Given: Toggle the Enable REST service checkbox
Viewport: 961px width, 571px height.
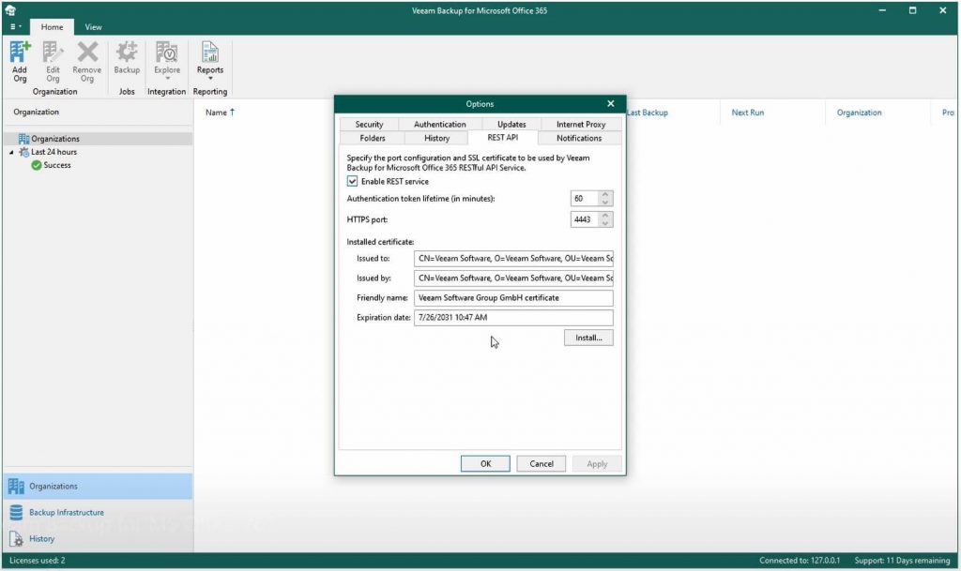Looking at the screenshot, I should (353, 181).
